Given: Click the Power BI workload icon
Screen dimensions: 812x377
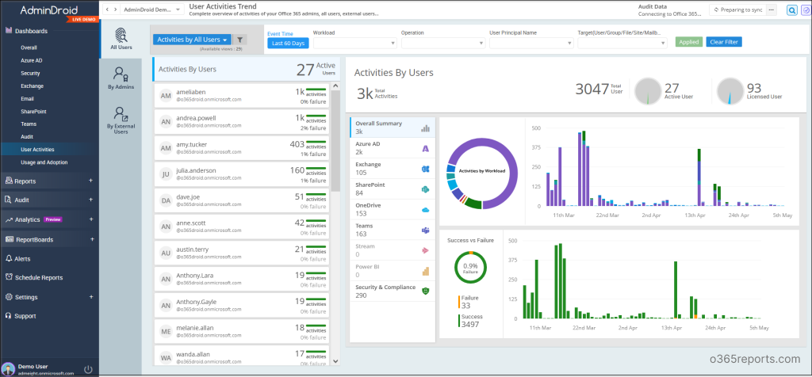Looking at the screenshot, I should pyautogui.click(x=426, y=271).
